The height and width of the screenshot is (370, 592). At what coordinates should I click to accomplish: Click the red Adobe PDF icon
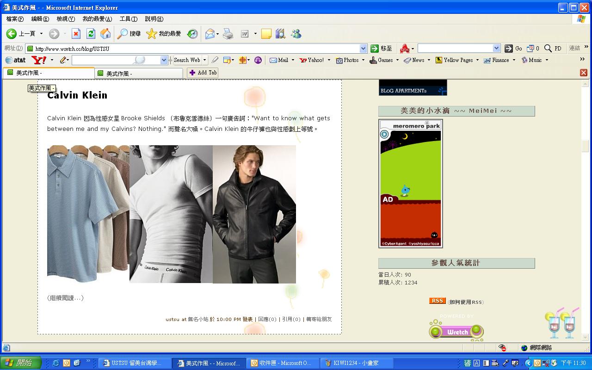click(405, 48)
